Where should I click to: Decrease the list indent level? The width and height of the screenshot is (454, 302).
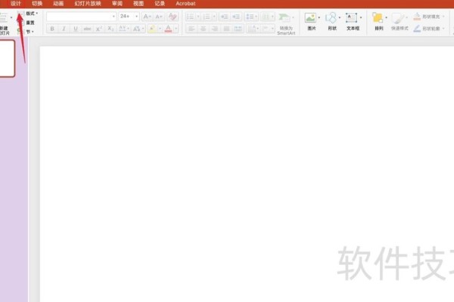point(224,17)
